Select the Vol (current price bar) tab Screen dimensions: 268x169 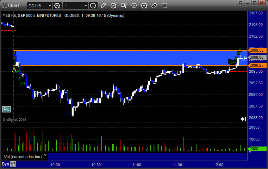pos(23,157)
